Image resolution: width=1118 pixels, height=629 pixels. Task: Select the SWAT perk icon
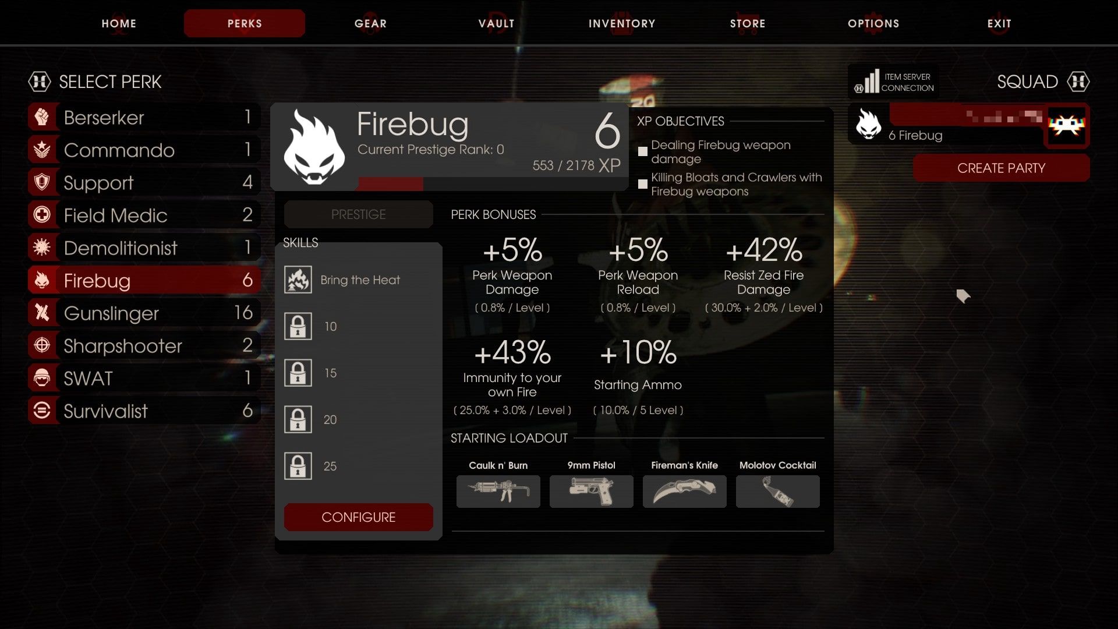[41, 378]
